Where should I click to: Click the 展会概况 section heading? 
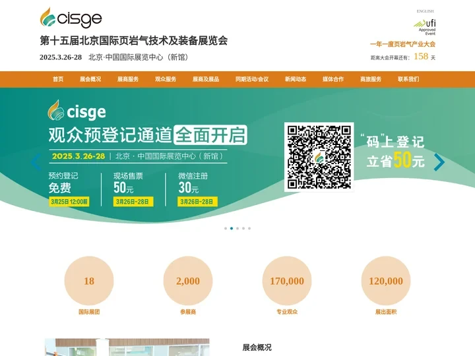click(257, 347)
